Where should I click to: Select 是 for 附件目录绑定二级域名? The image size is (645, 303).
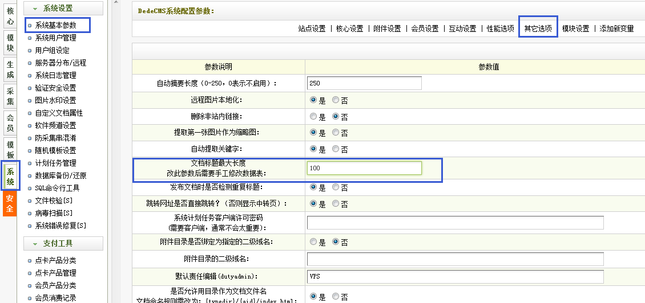coord(313,241)
